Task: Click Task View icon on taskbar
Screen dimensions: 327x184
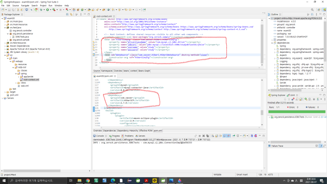Action: pyautogui.click(x=71, y=181)
